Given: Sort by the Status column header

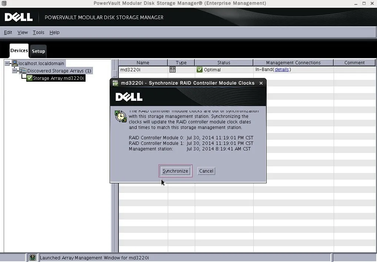Looking at the screenshot, I should (x=224, y=62).
